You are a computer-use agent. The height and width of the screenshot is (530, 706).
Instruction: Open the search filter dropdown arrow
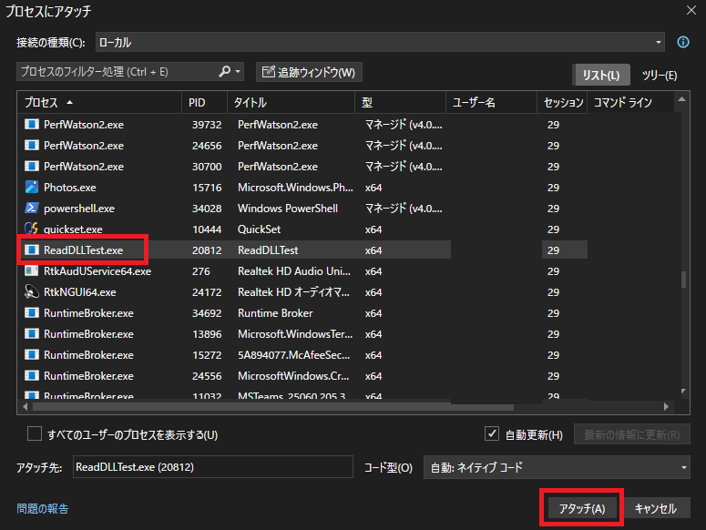click(x=239, y=71)
